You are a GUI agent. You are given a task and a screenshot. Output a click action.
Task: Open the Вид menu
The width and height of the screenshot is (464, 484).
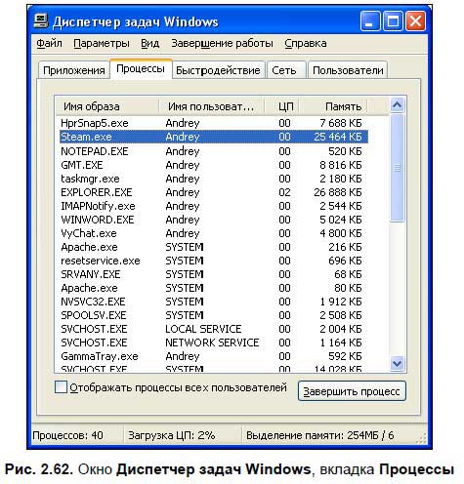(x=149, y=43)
